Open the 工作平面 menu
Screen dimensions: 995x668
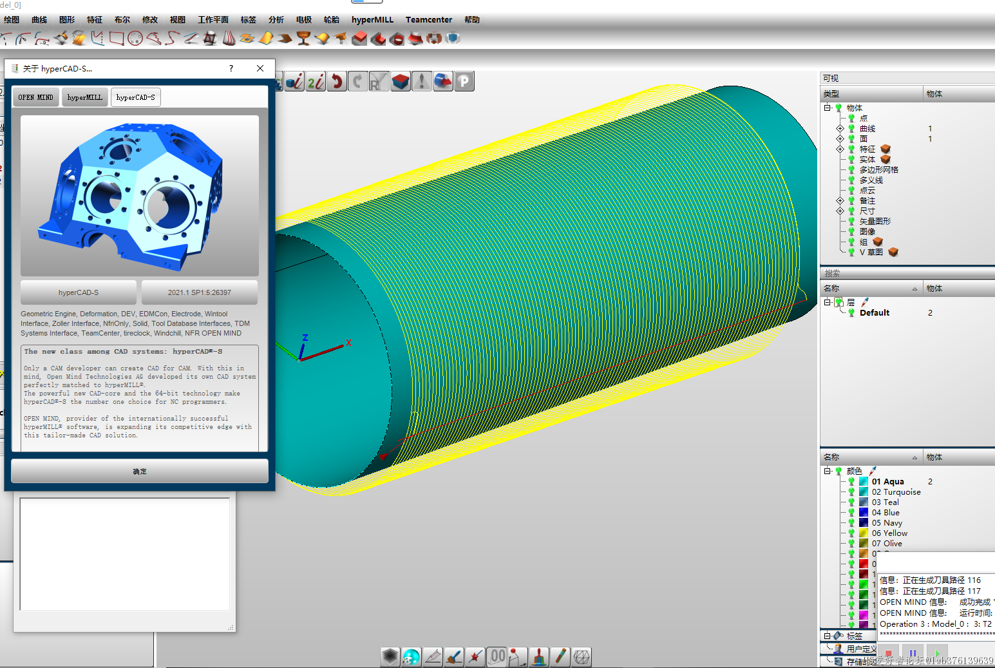coord(213,20)
